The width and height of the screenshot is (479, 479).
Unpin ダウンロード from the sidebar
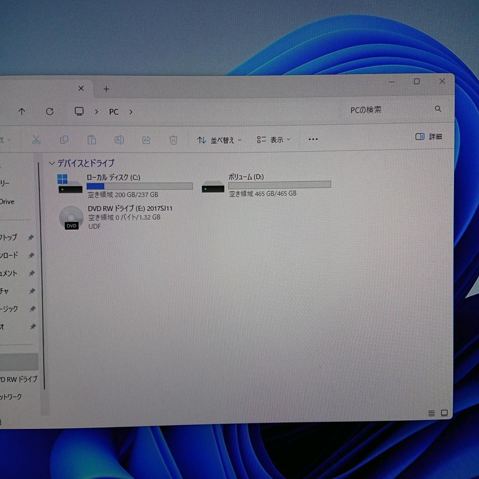[x=31, y=255]
